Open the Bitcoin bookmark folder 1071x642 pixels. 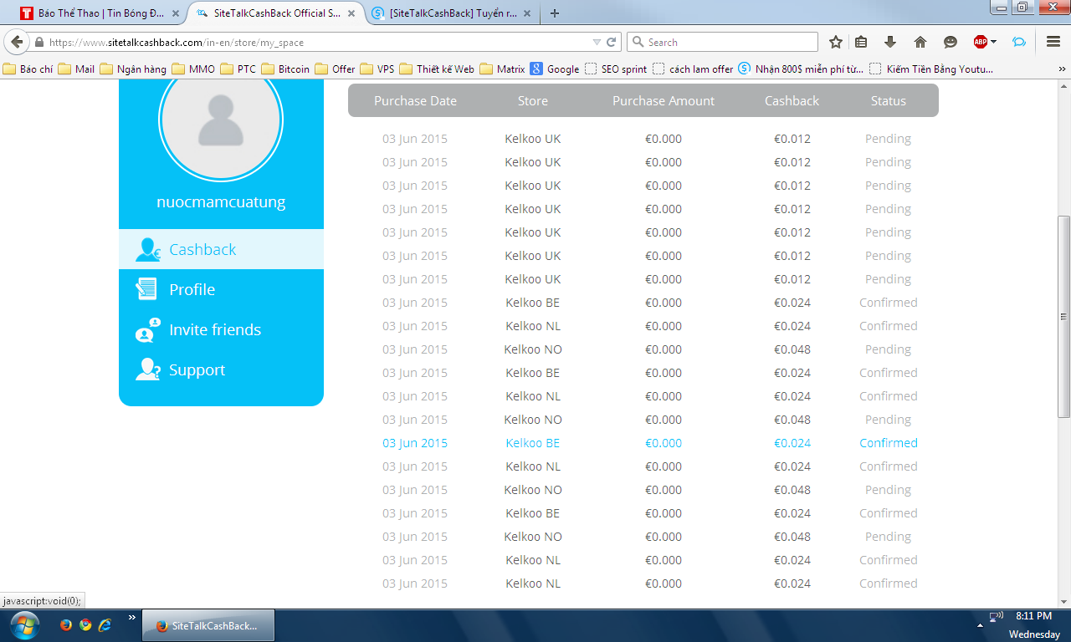click(x=285, y=69)
